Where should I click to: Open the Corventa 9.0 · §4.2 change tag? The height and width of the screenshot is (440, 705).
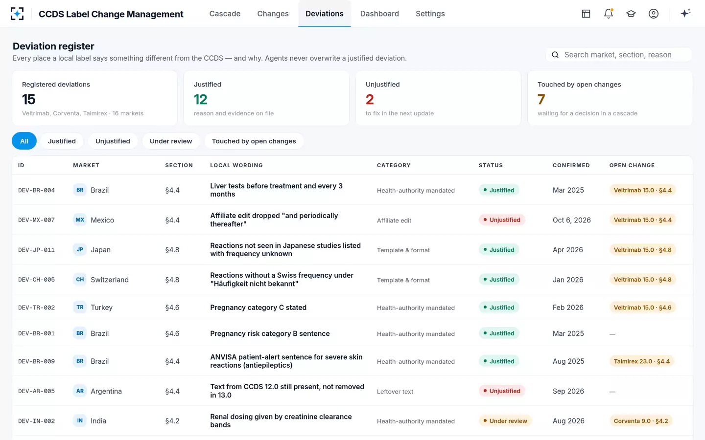point(641,421)
